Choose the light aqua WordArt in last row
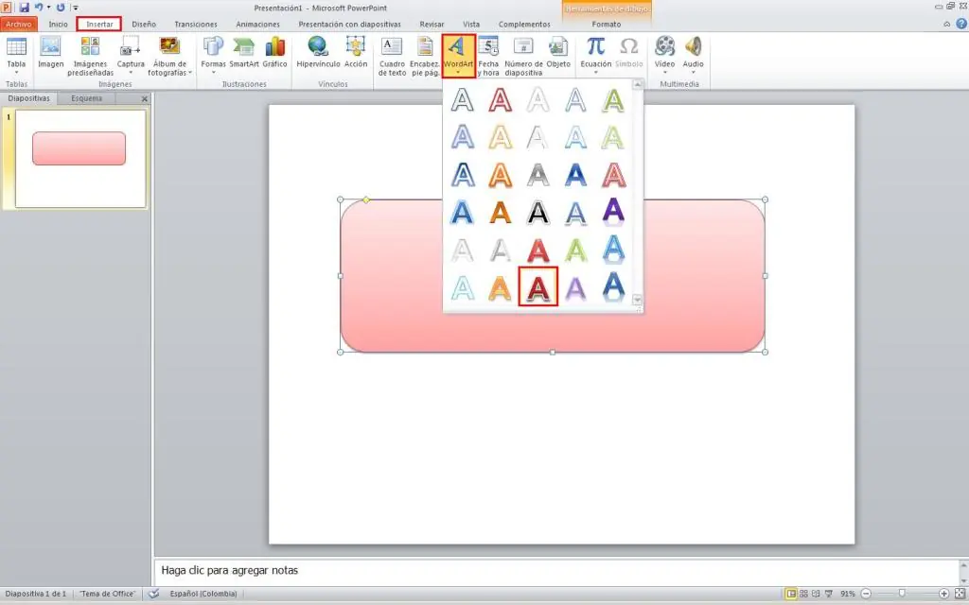Image resolution: width=969 pixels, height=605 pixels. coord(462,287)
